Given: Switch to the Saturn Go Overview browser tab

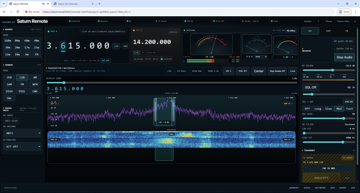Looking at the screenshot, I should coord(73,4).
